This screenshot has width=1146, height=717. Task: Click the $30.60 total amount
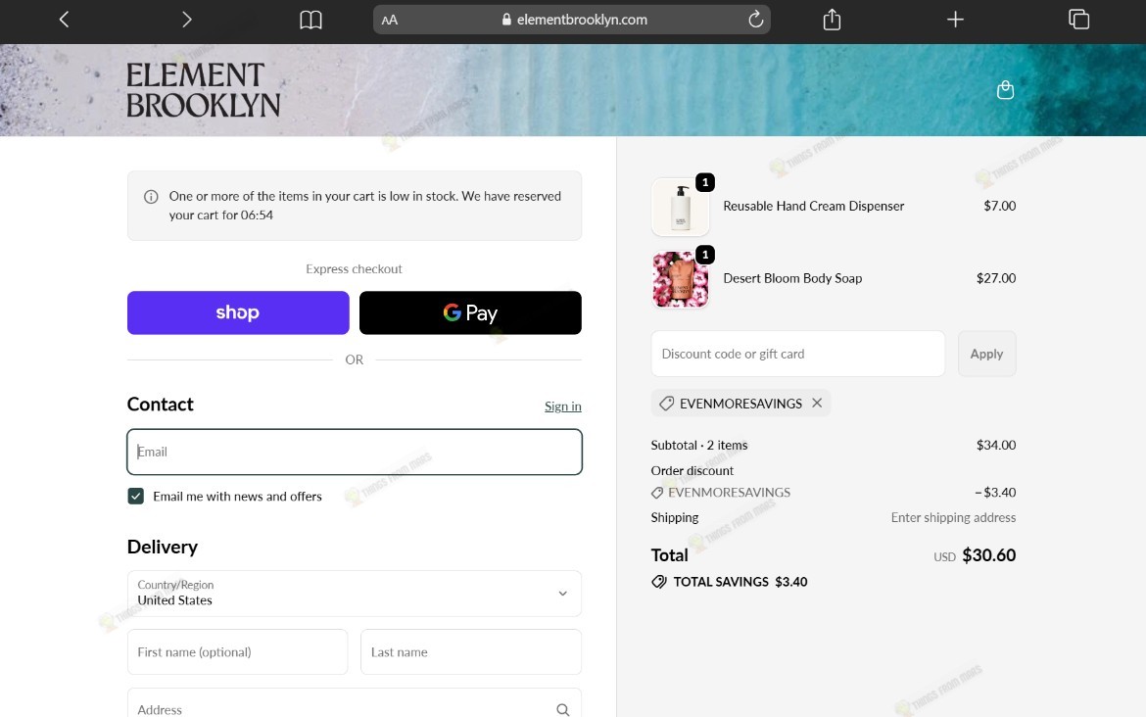coord(989,554)
